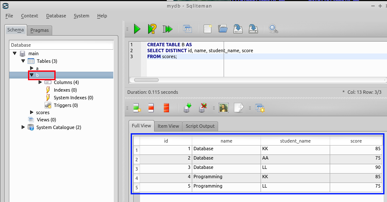Click the Sqliteman app icon in title bar
387x202 pixels.
[x=6, y=6]
